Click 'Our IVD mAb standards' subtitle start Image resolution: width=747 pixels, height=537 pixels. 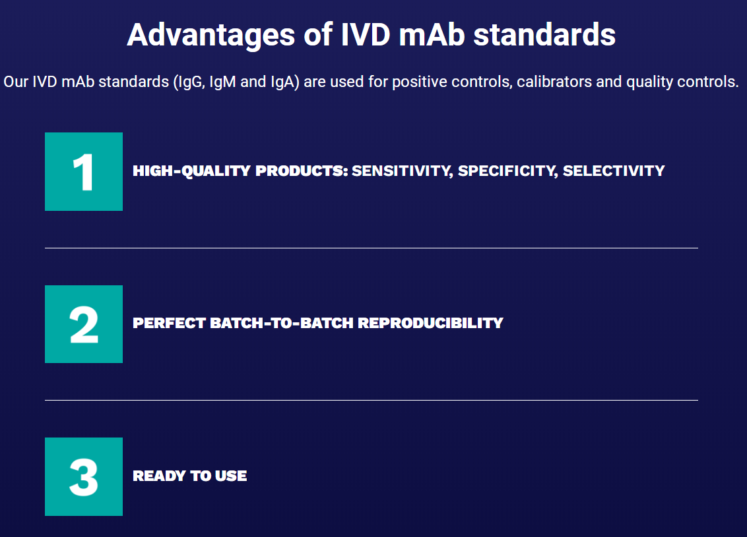pyautogui.click(x=86, y=82)
